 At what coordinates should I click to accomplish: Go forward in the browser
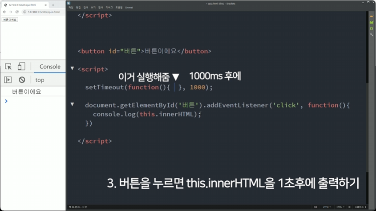click(x=11, y=12)
